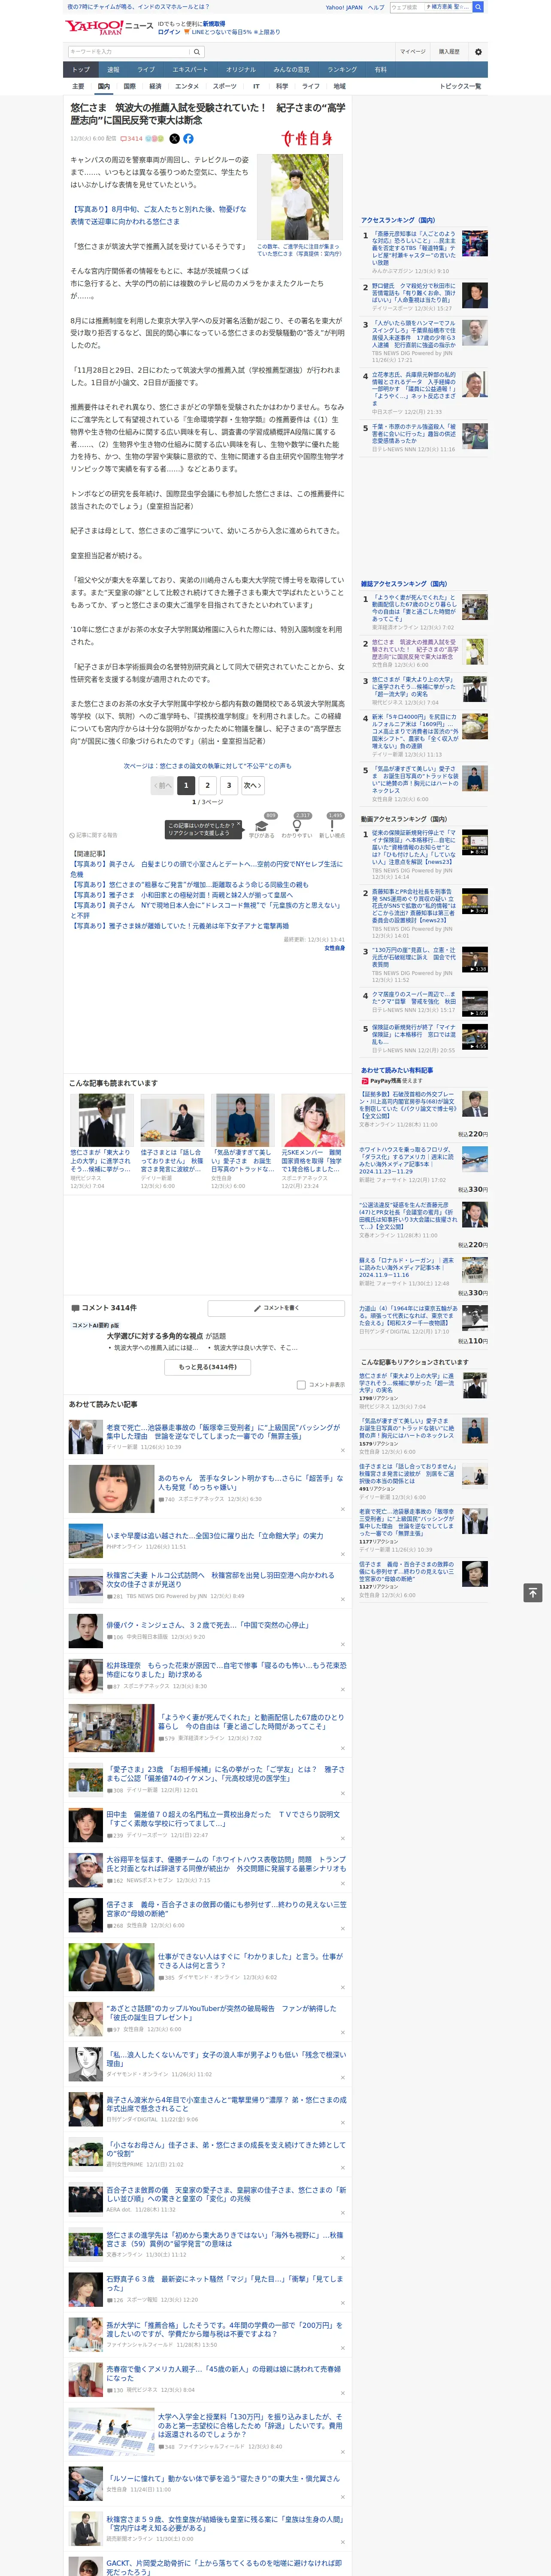
Task: Click the Yahoo! JAPAN News logo
Action: coord(110,27)
